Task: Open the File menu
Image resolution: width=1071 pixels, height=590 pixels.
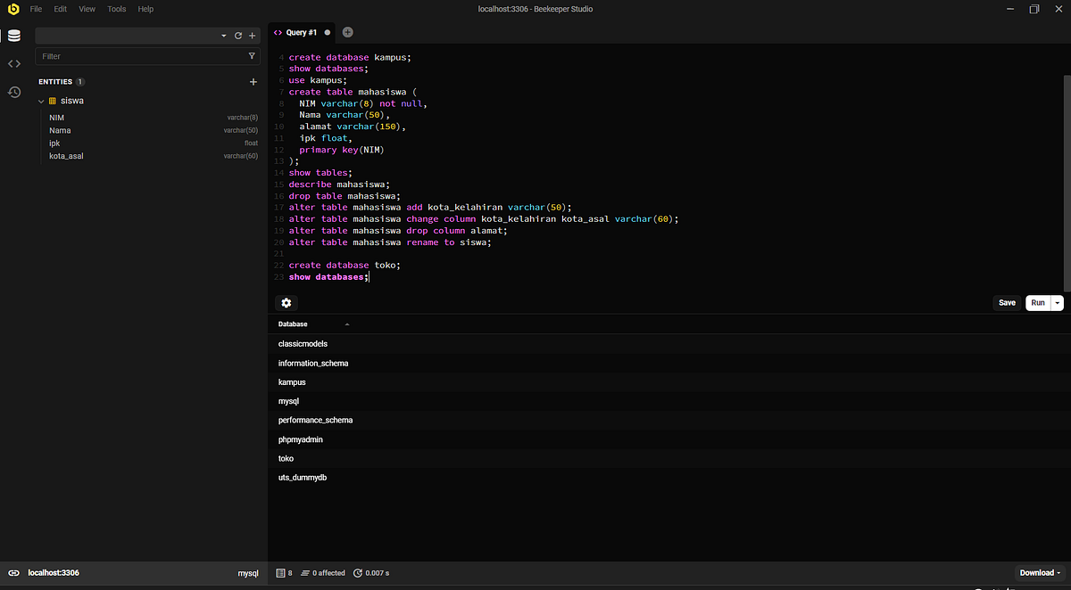Action: point(36,9)
